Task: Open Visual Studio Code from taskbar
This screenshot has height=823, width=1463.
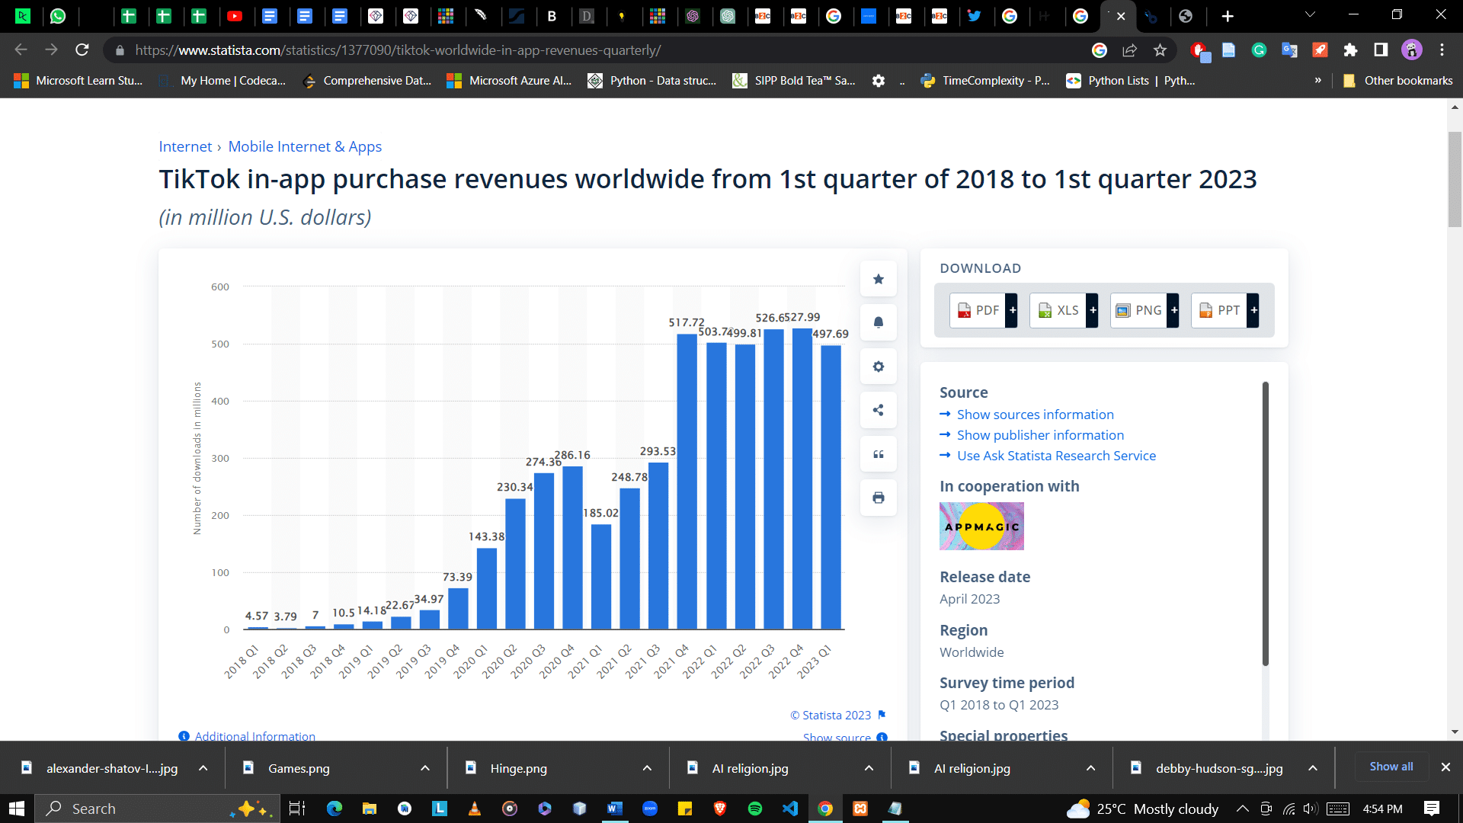Action: pos(790,809)
